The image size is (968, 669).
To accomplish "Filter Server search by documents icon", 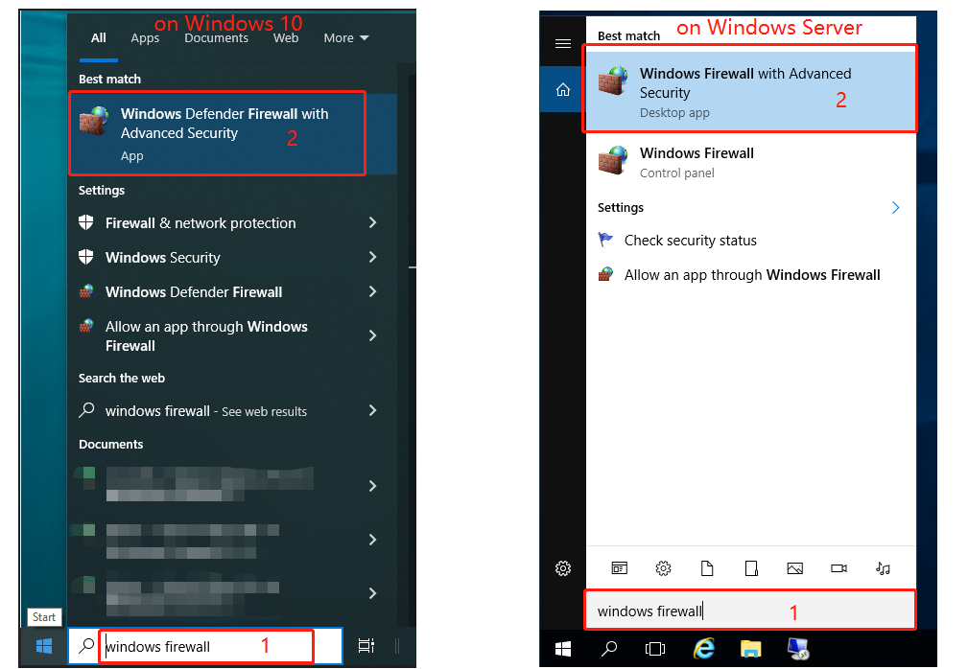I will click(707, 568).
